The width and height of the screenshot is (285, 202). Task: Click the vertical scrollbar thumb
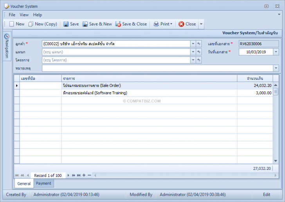[276, 92]
